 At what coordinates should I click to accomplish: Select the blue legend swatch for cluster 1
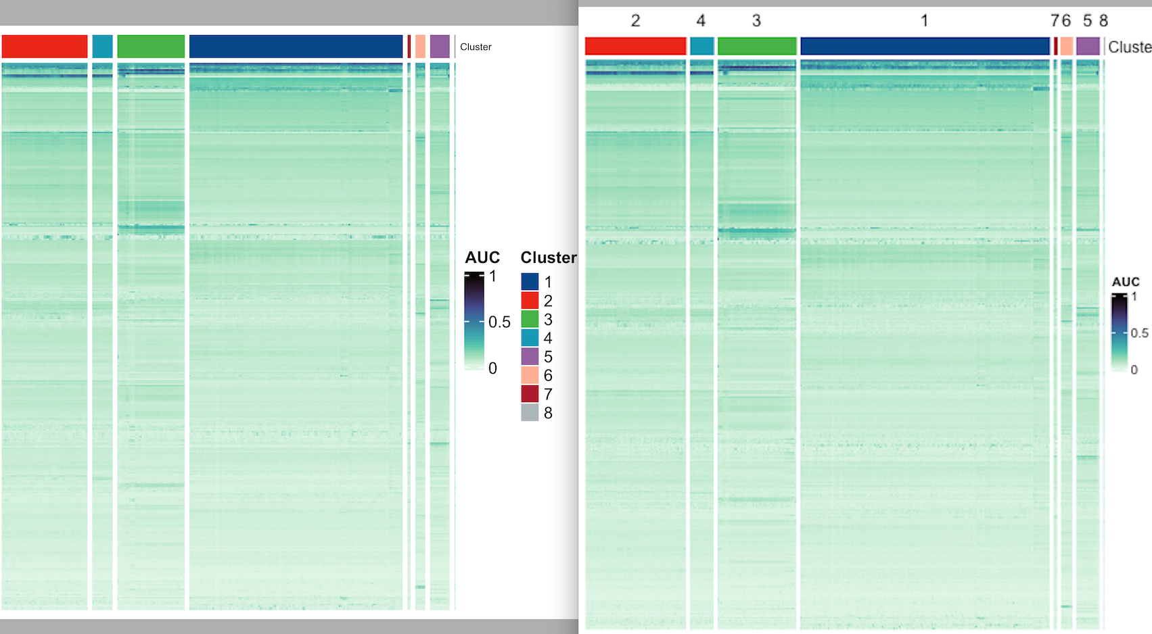(528, 282)
